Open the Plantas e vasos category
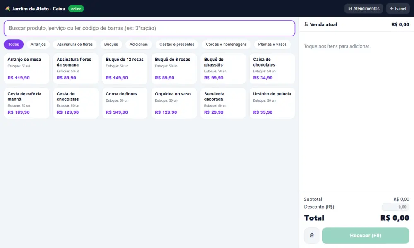Viewport: 414px width, 248px height. [272, 44]
